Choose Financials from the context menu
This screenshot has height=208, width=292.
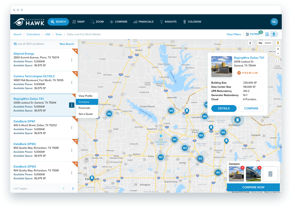[x=87, y=108]
